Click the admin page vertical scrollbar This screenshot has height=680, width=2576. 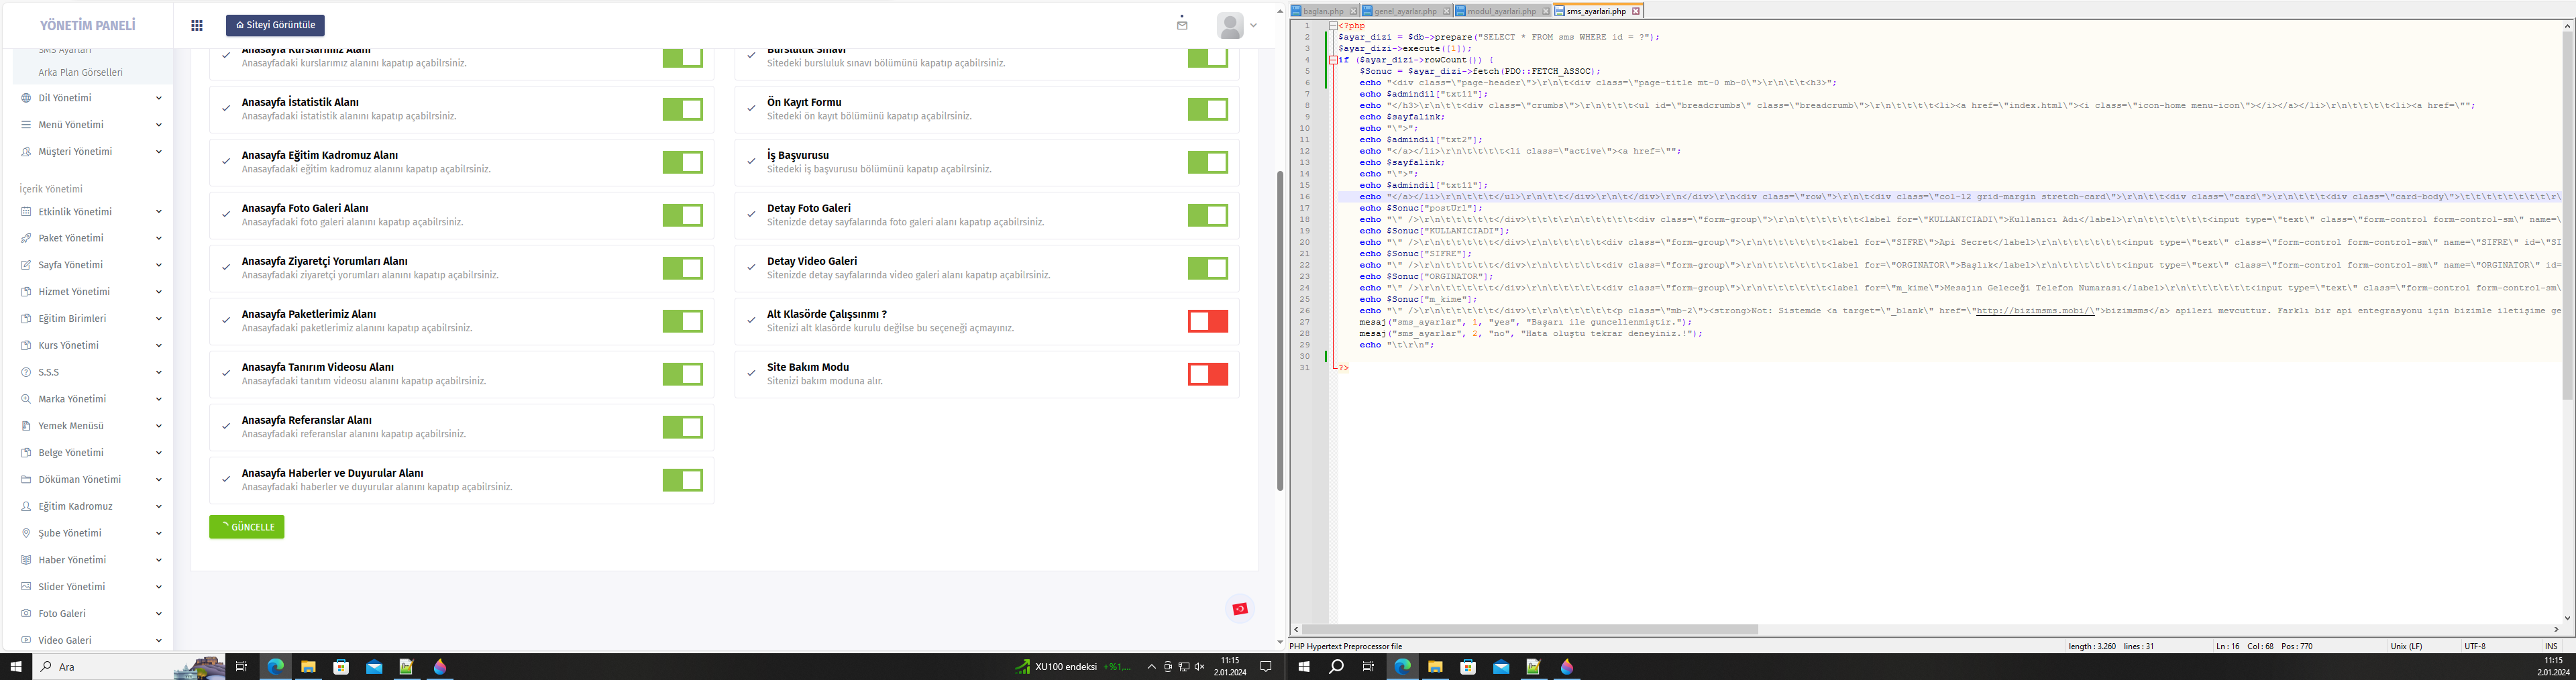pos(1279,330)
